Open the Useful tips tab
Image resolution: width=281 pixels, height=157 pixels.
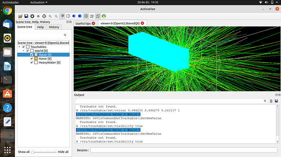[x=83, y=24]
